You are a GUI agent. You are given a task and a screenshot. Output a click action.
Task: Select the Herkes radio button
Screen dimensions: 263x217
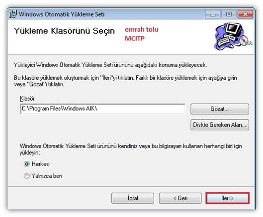[x=27, y=164]
